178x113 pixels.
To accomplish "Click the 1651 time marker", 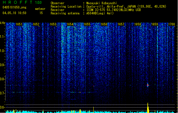I will click(x=19, y=24).
